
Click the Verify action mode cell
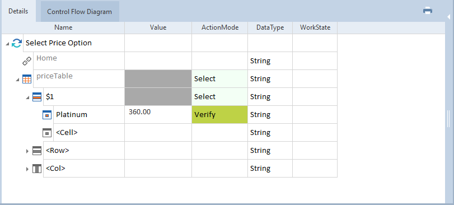click(x=220, y=115)
